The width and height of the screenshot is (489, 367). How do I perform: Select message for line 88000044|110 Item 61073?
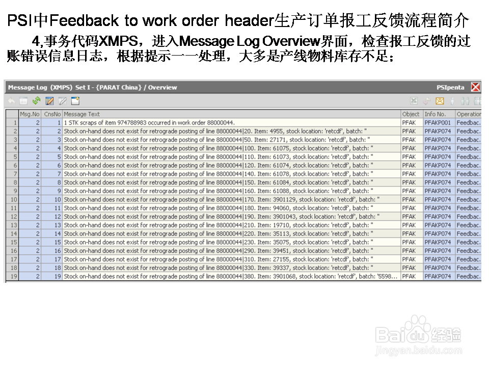pyautogui.click(x=231, y=156)
